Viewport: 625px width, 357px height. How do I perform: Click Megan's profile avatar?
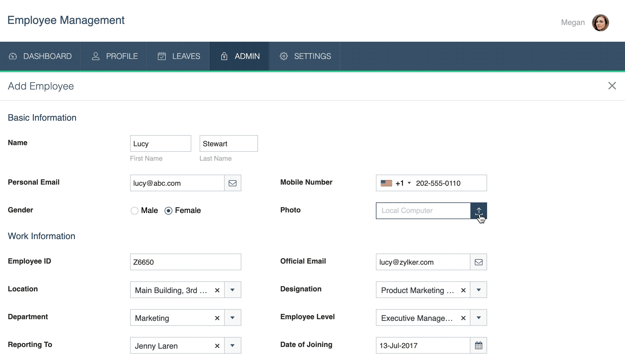tap(600, 23)
